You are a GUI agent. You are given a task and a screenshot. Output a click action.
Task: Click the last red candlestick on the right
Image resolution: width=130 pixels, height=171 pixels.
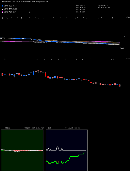click(x=120, y=85)
